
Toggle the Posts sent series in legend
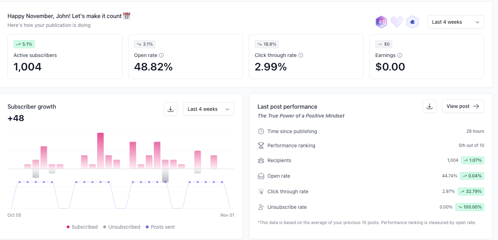pos(160,227)
